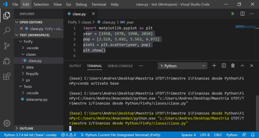This screenshot has height=138, width=259.
Task: Click line number 6 in the editor
Action: coord(74,56)
